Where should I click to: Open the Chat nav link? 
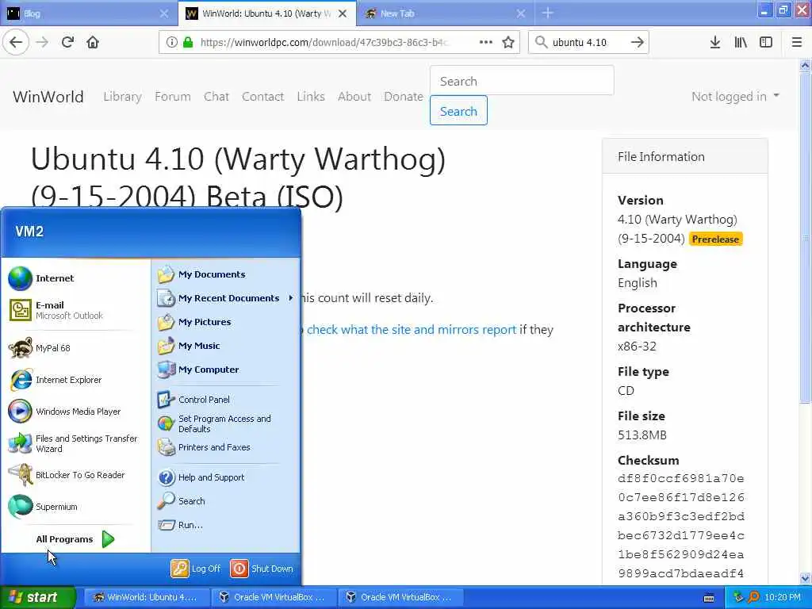[x=216, y=96]
